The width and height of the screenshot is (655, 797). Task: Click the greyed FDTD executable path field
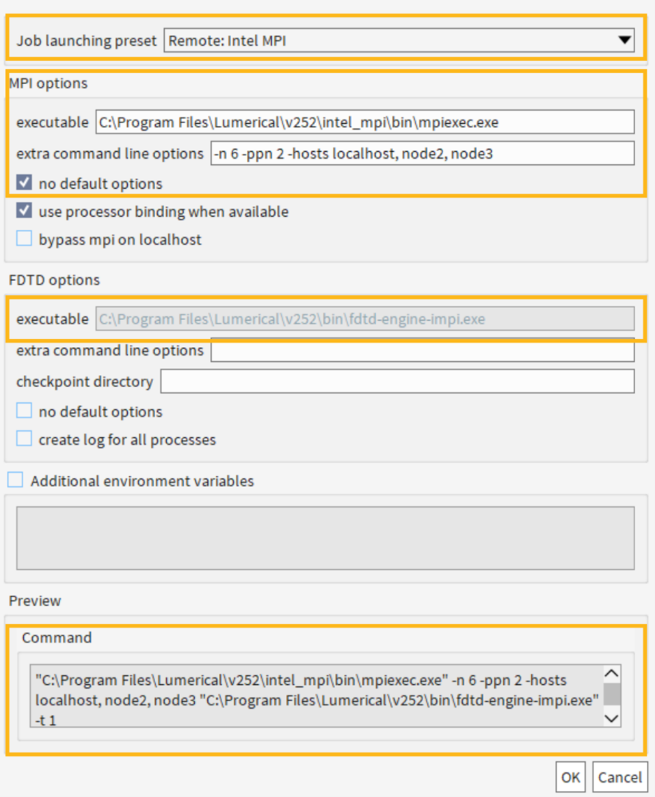pos(364,319)
